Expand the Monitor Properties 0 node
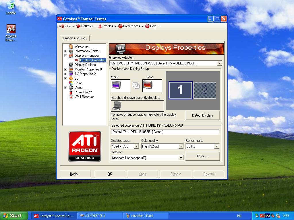The width and height of the screenshot is (294, 220). tap(65, 69)
